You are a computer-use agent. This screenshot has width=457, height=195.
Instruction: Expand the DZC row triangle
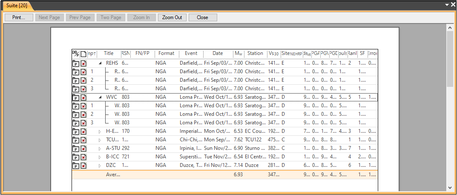[x=100, y=166]
